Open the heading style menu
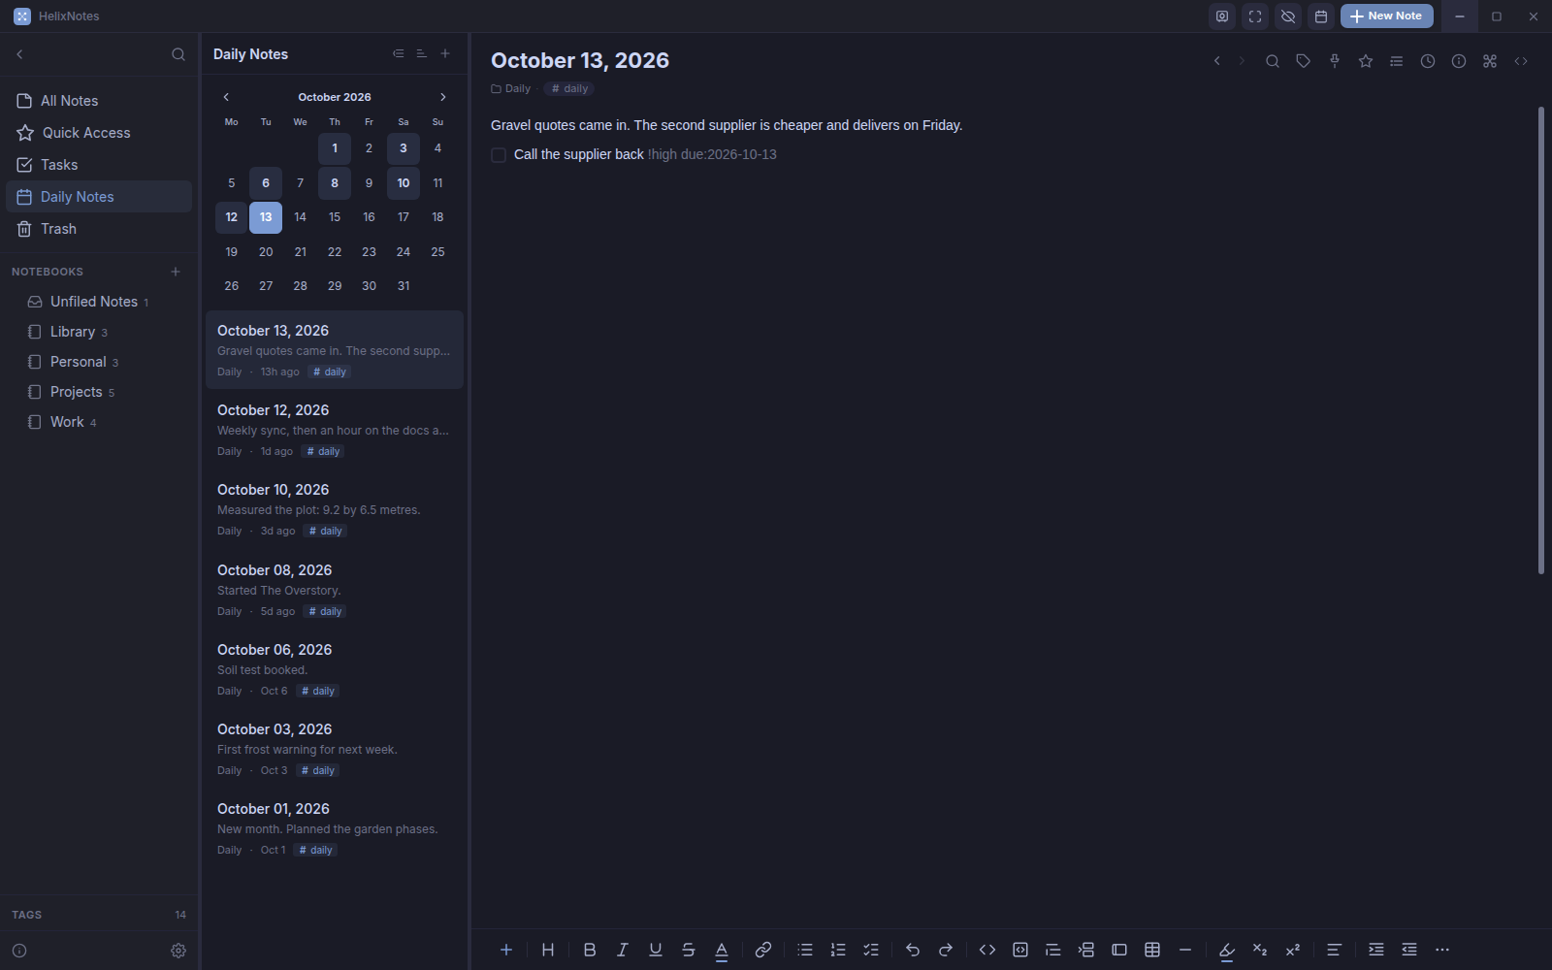Screen dimensions: 1552x970 tap(548, 950)
